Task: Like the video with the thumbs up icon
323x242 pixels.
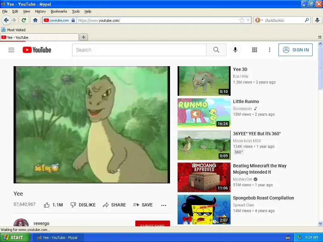Action: (x=47, y=205)
